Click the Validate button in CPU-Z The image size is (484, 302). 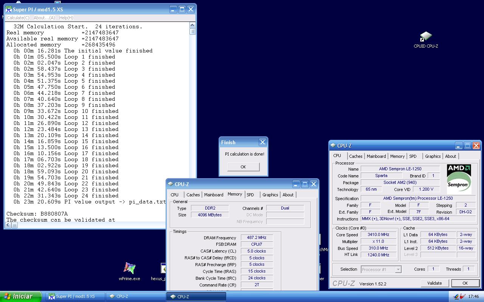click(x=434, y=283)
